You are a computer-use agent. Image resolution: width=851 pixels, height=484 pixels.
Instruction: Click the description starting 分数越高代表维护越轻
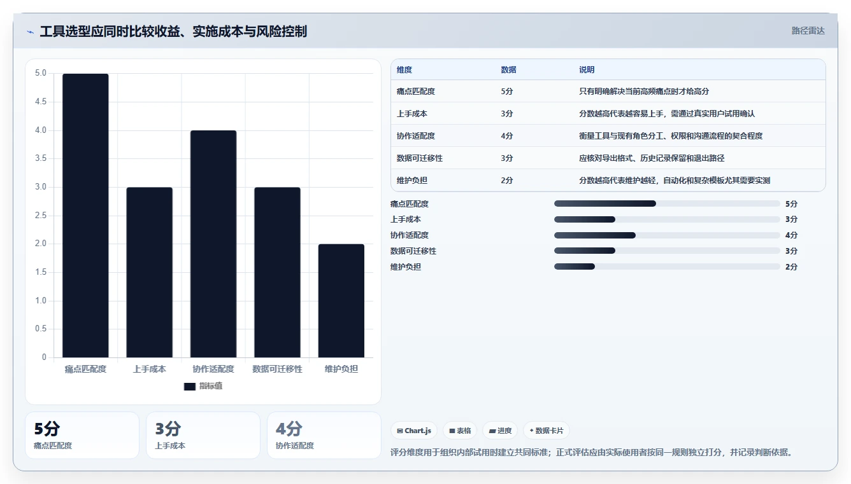(675, 181)
